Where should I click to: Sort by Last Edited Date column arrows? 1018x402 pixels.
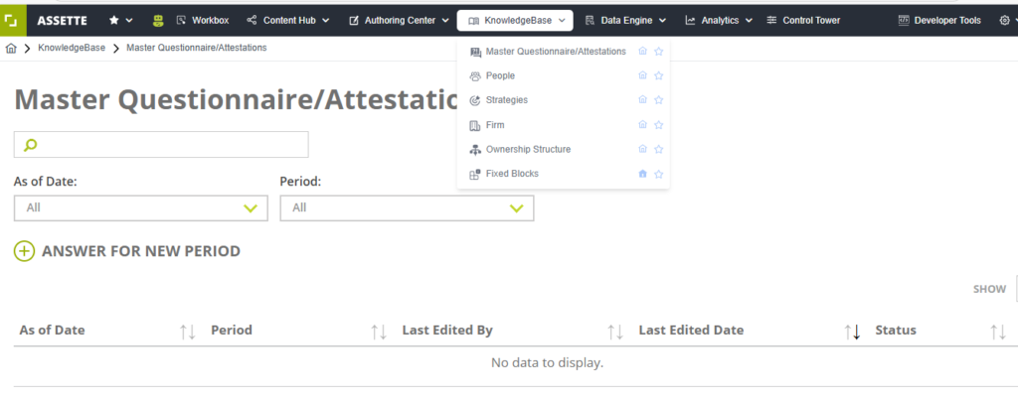pos(852,332)
